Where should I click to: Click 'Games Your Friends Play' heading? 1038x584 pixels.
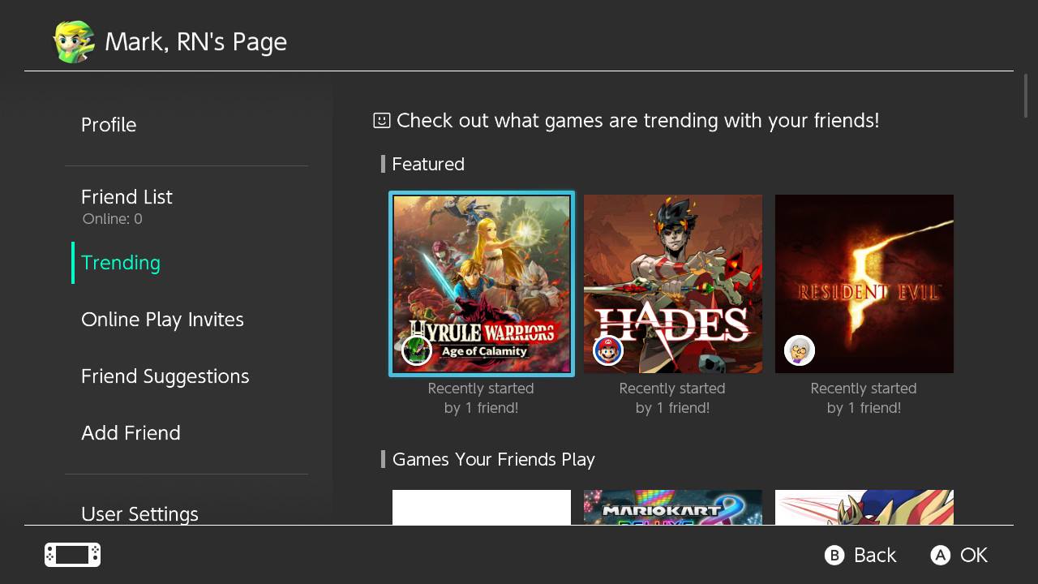coord(494,459)
